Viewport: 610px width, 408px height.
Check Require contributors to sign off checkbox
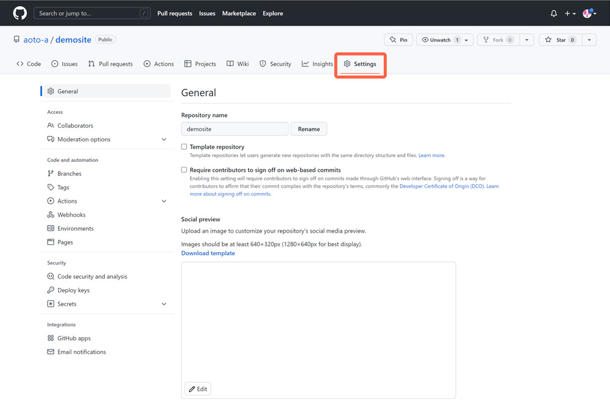pos(184,170)
